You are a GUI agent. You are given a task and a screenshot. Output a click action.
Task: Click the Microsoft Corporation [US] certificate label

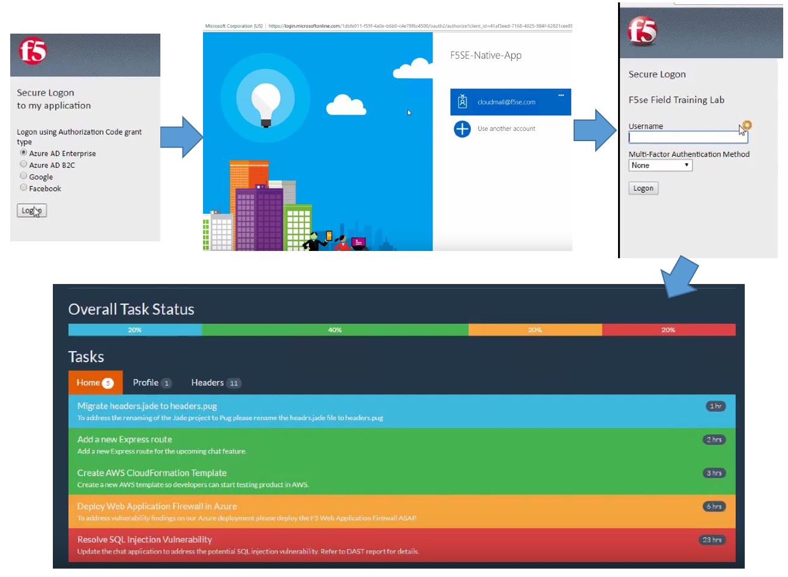pos(234,26)
